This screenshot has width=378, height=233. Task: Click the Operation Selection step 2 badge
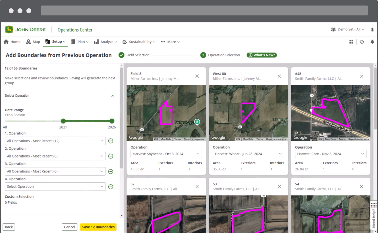(x=203, y=55)
